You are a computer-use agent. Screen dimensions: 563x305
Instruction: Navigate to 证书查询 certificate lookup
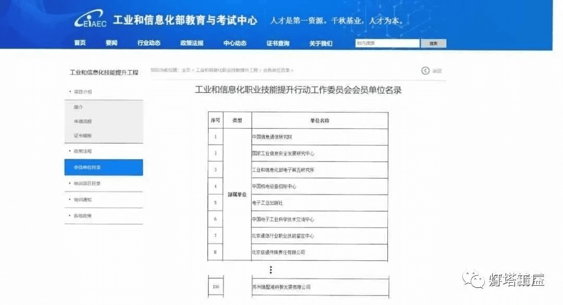[x=277, y=43]
